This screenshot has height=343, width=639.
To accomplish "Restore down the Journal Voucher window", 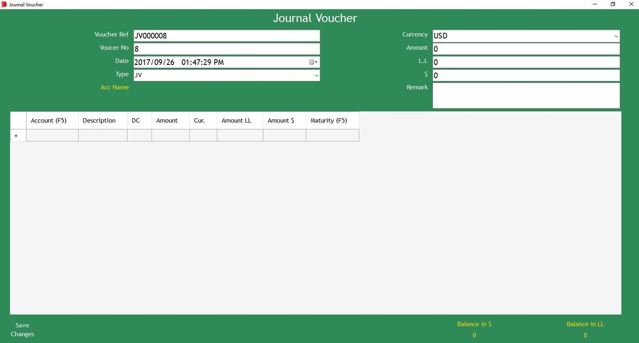I will click(x=613, y=4).
